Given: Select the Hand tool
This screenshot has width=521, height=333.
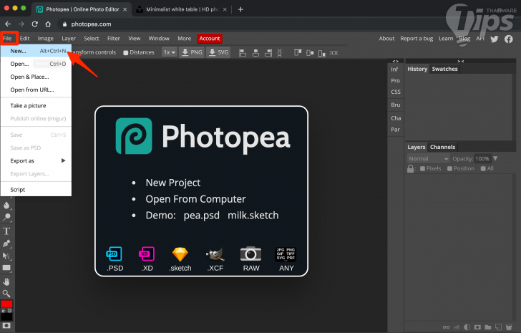Looking at the screenshot, I should [7, 281].
